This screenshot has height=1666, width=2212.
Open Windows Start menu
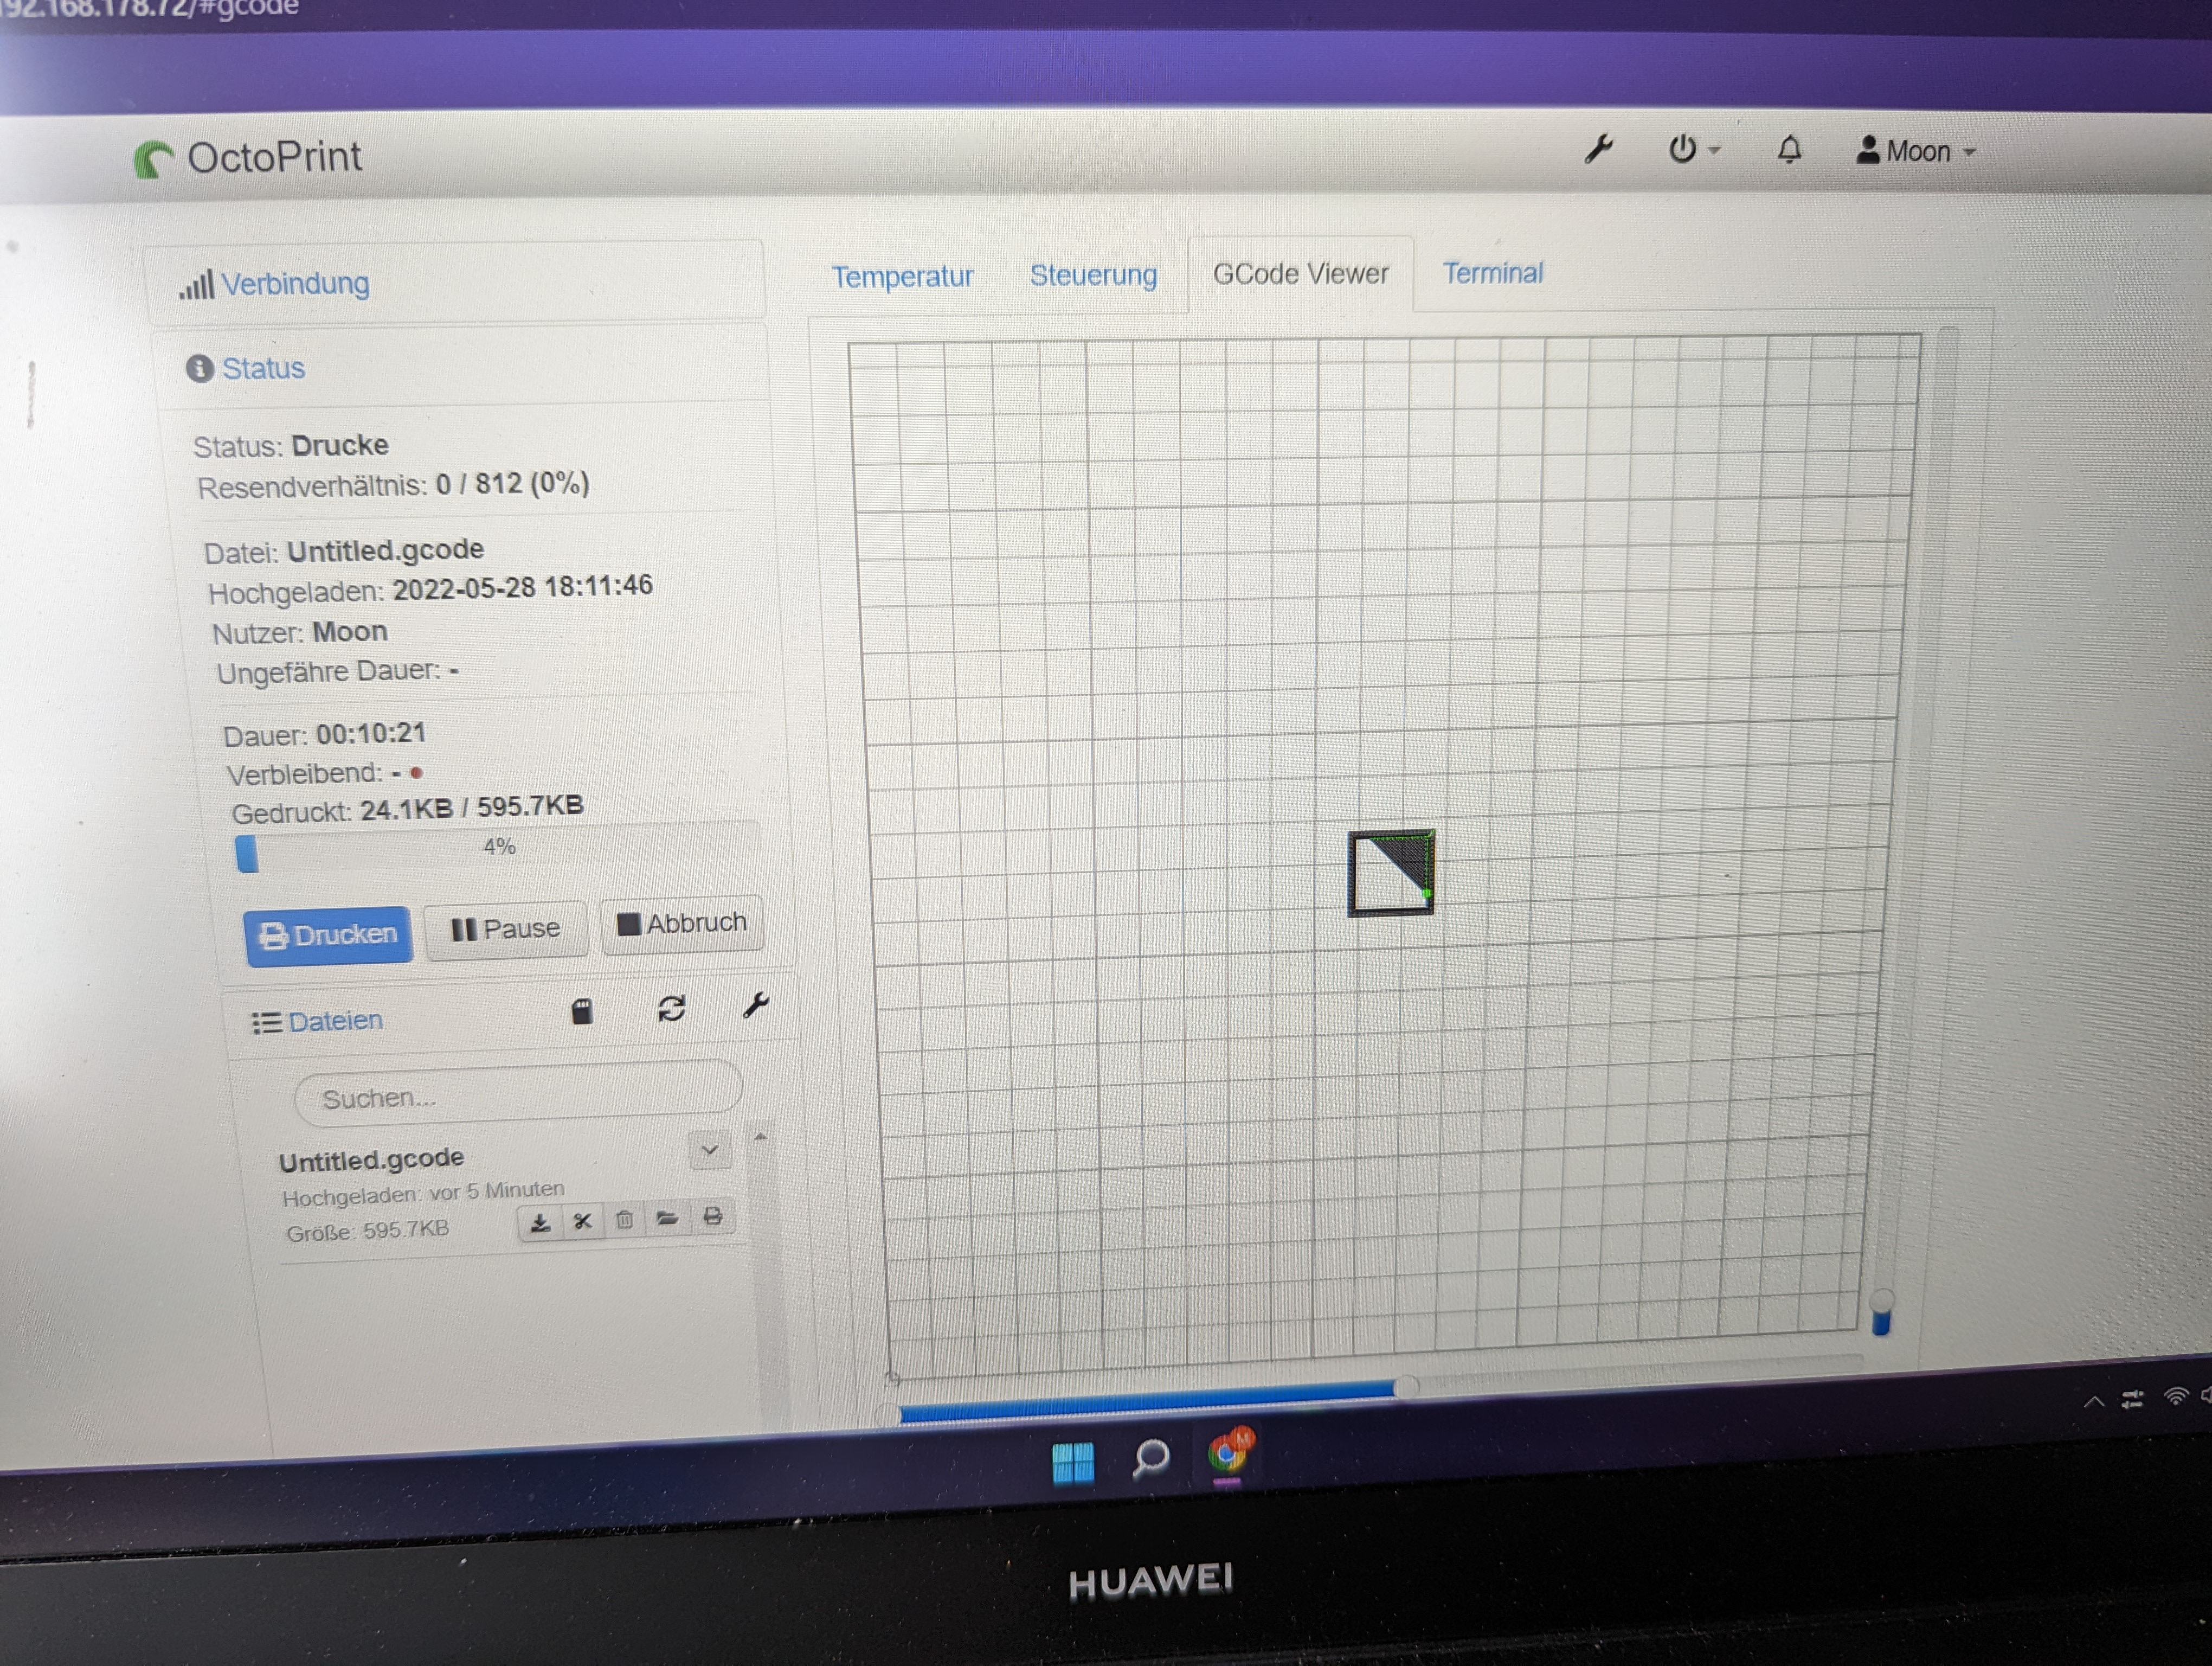tap(1073, 1463)
